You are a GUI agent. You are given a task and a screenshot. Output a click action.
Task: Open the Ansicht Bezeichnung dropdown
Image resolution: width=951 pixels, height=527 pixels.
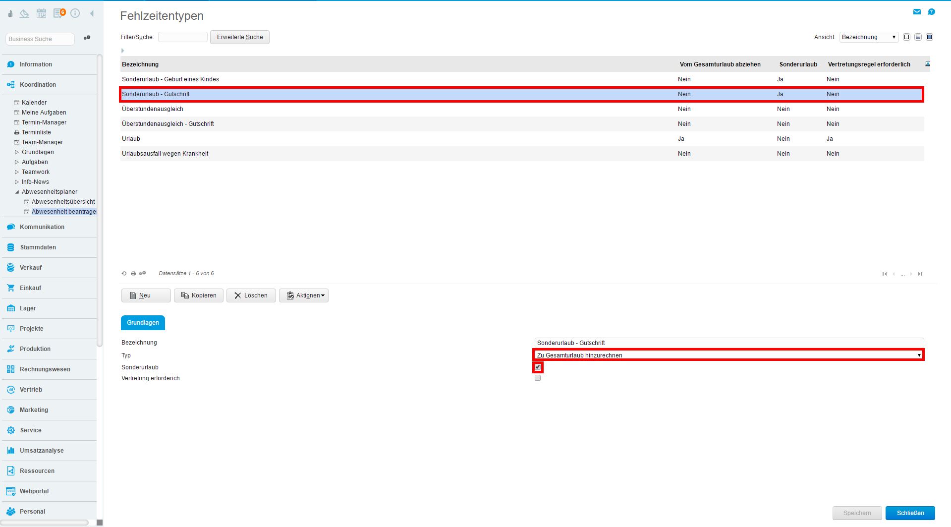(869, 37)
